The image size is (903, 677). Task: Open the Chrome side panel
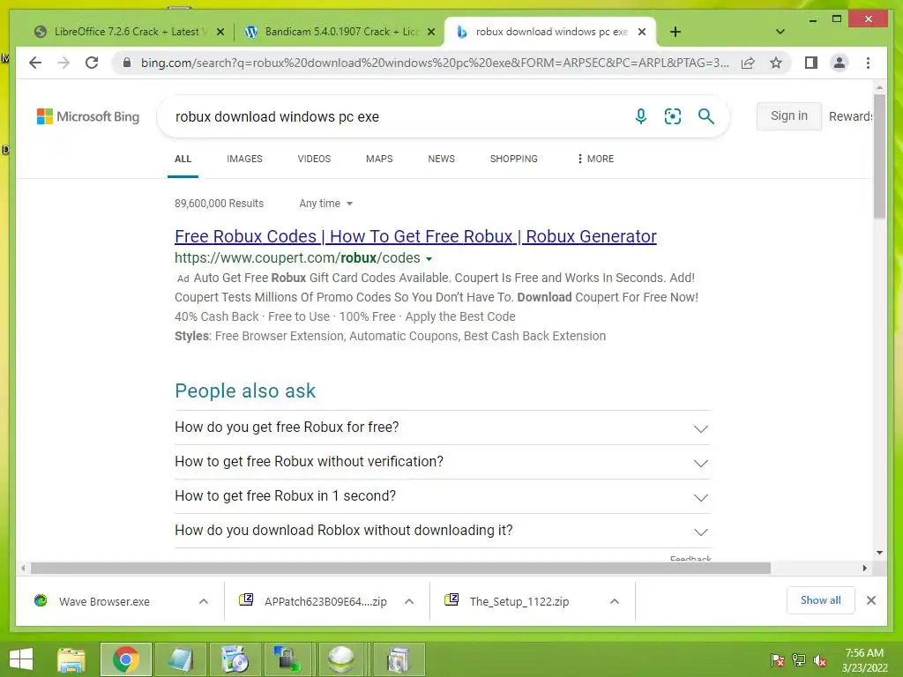click(x=811, y=63)
